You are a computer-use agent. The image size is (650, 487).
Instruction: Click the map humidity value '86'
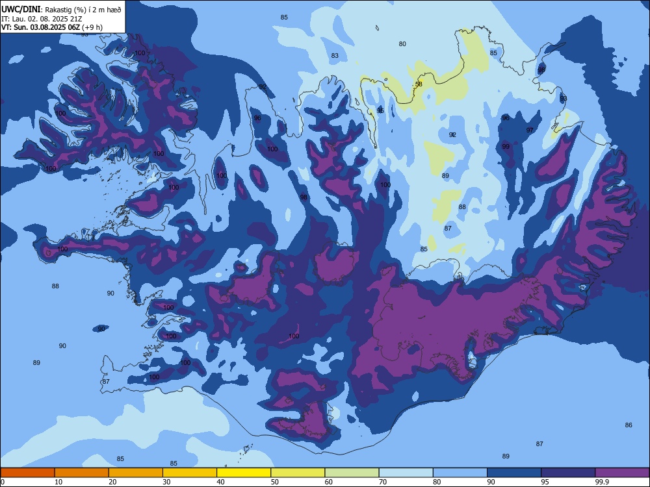629,425
